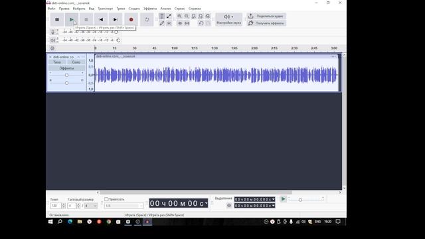
Task: Enable the Привязать snap checkbox
Action: (x=106, y=199)
